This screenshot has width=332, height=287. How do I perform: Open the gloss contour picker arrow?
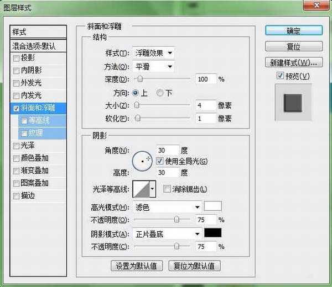153,189
